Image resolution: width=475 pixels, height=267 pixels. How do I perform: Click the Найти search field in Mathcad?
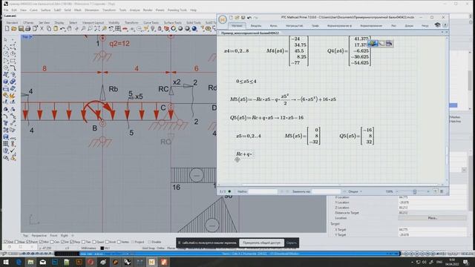(263, 191)
